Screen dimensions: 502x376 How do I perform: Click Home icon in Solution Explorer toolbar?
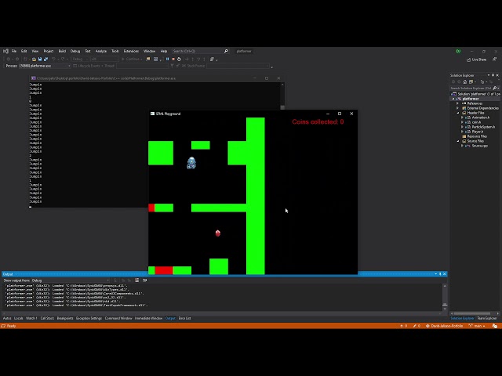click(464, 81)
